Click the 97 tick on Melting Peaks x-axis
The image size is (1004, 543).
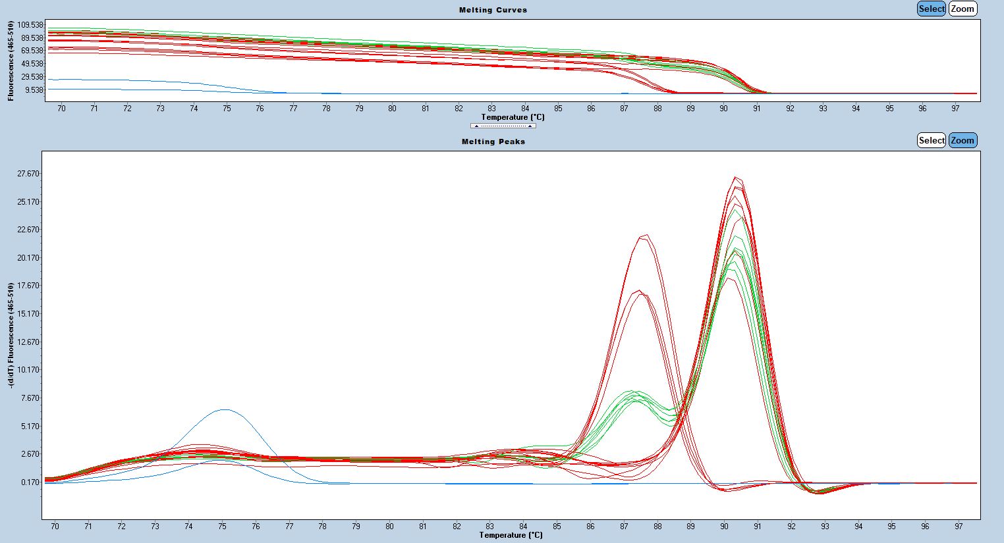pos(959,527)
